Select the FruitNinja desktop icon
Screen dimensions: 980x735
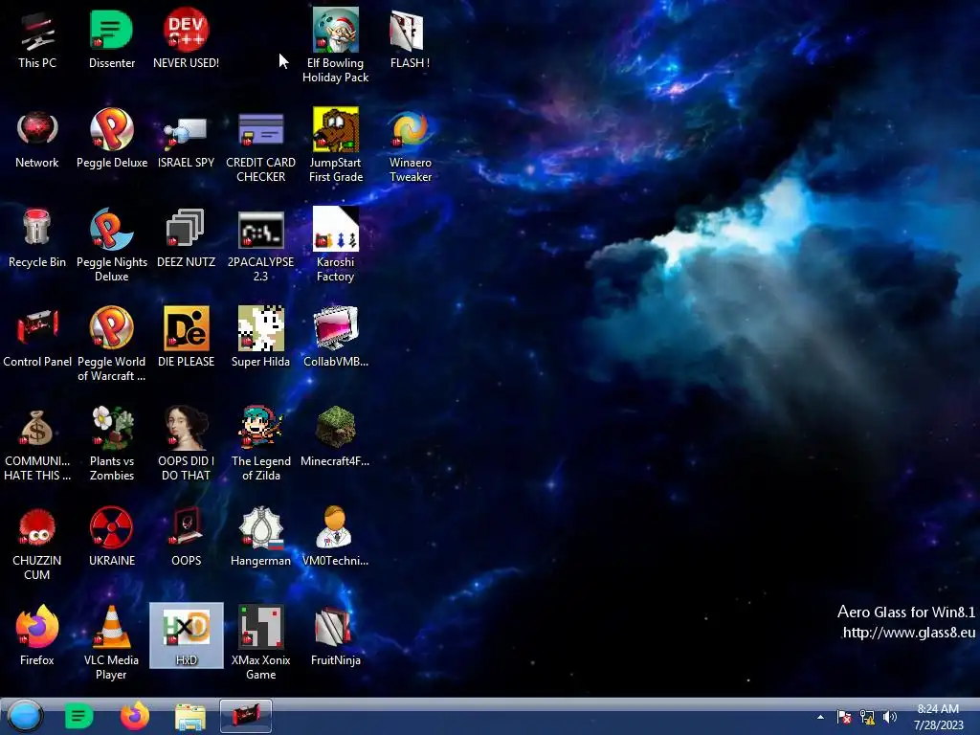(336, 636)
